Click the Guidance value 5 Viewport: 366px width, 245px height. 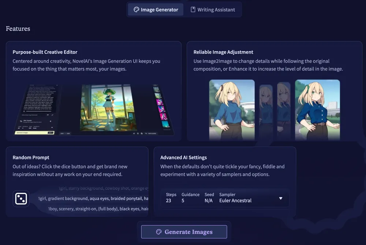(x=183, y=200)
